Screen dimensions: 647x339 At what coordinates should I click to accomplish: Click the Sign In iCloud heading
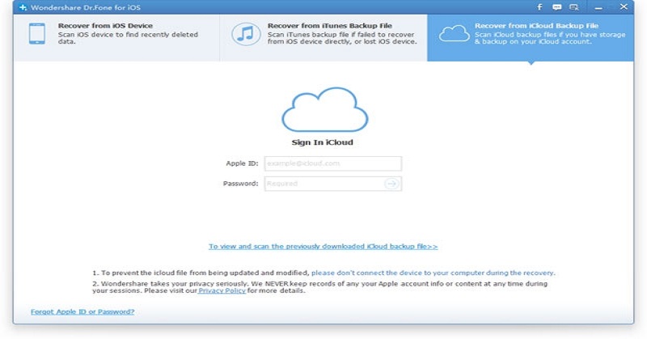(x=322, y=142)
